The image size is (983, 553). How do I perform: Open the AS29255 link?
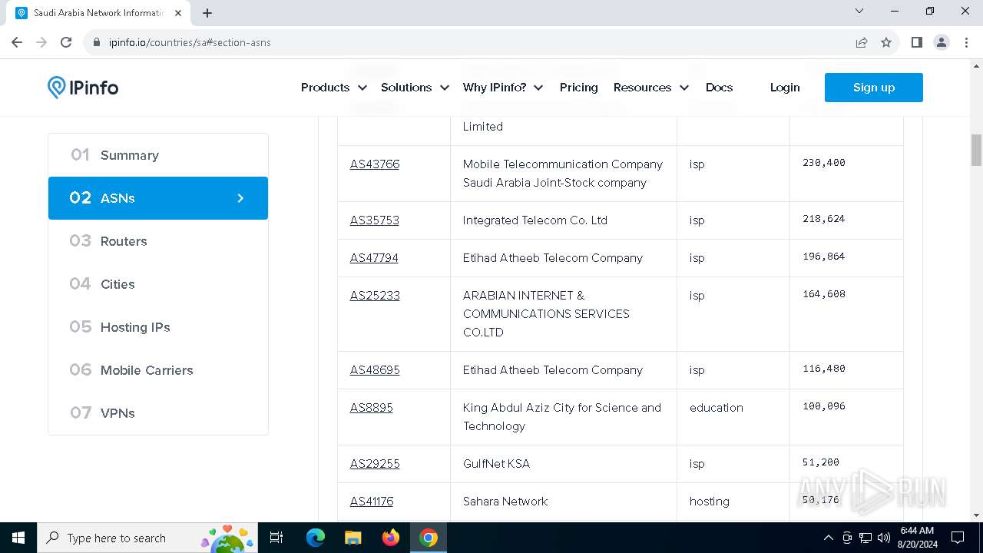[x=375, y=464]
